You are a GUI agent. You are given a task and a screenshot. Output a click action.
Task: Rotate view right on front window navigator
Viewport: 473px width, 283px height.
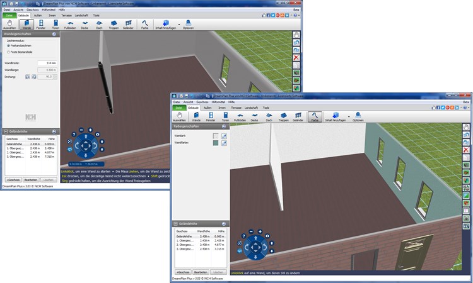[264, 247]
